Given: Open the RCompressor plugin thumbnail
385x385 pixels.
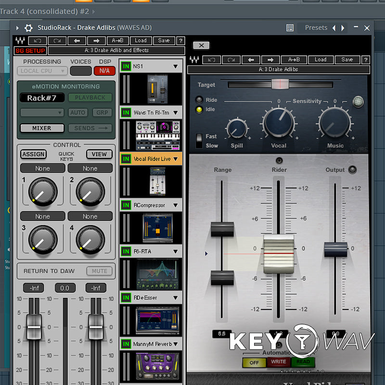Looking at the screenshot, I should click(x=158, y=228).
